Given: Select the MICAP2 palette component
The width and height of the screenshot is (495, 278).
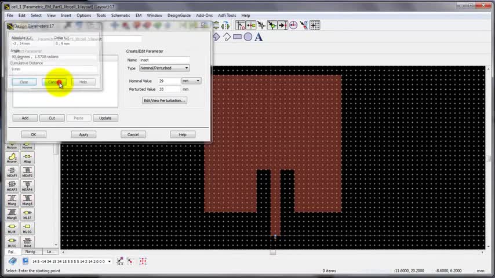Looking at the screenshot, I should coord(27,171).
